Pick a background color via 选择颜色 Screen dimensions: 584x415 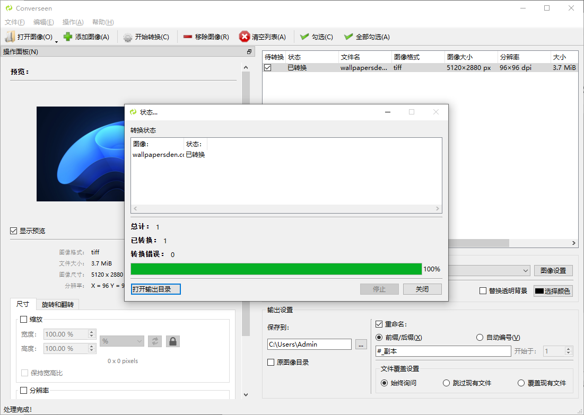pos(553,290)
